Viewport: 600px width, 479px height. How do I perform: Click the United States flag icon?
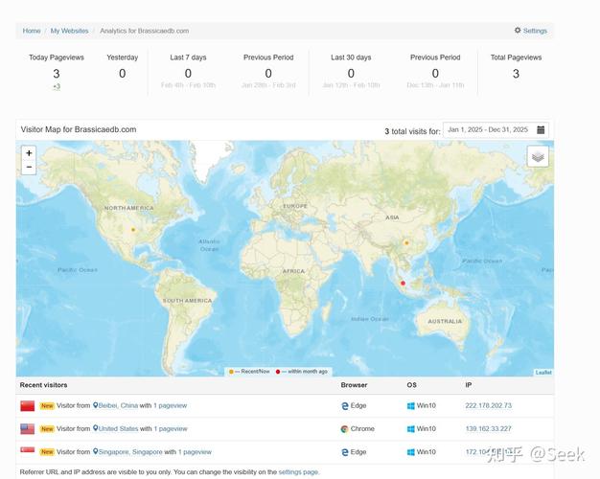tap(28, 429)
